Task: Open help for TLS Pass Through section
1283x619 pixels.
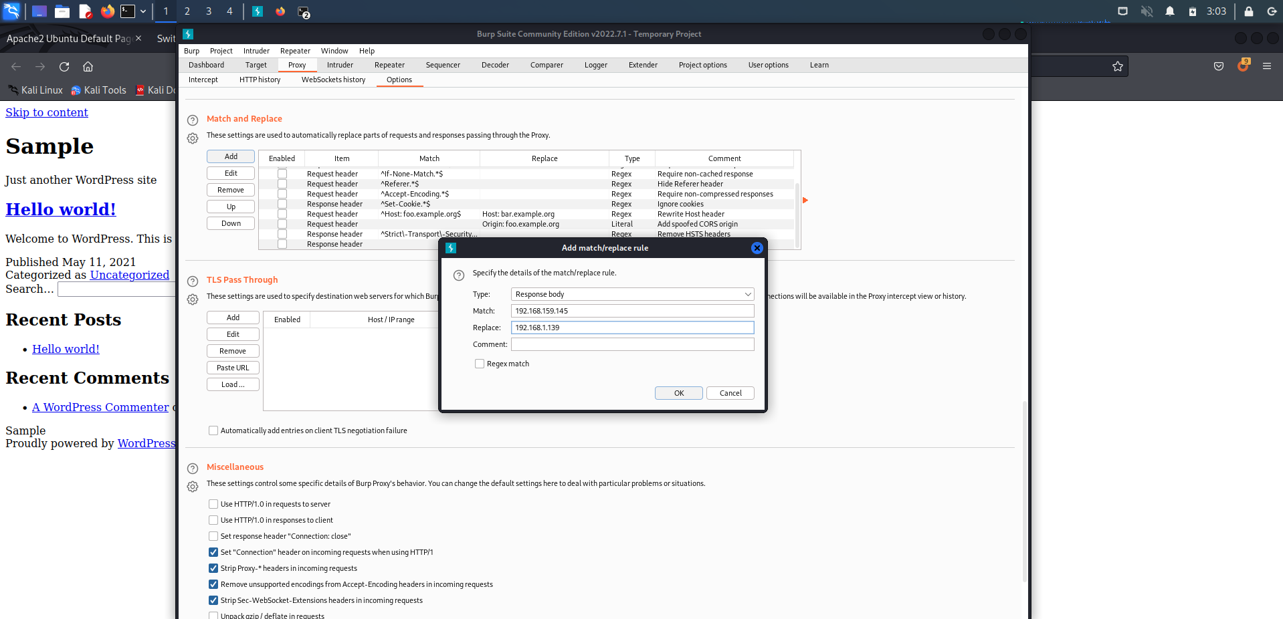Action: (193, 281)
